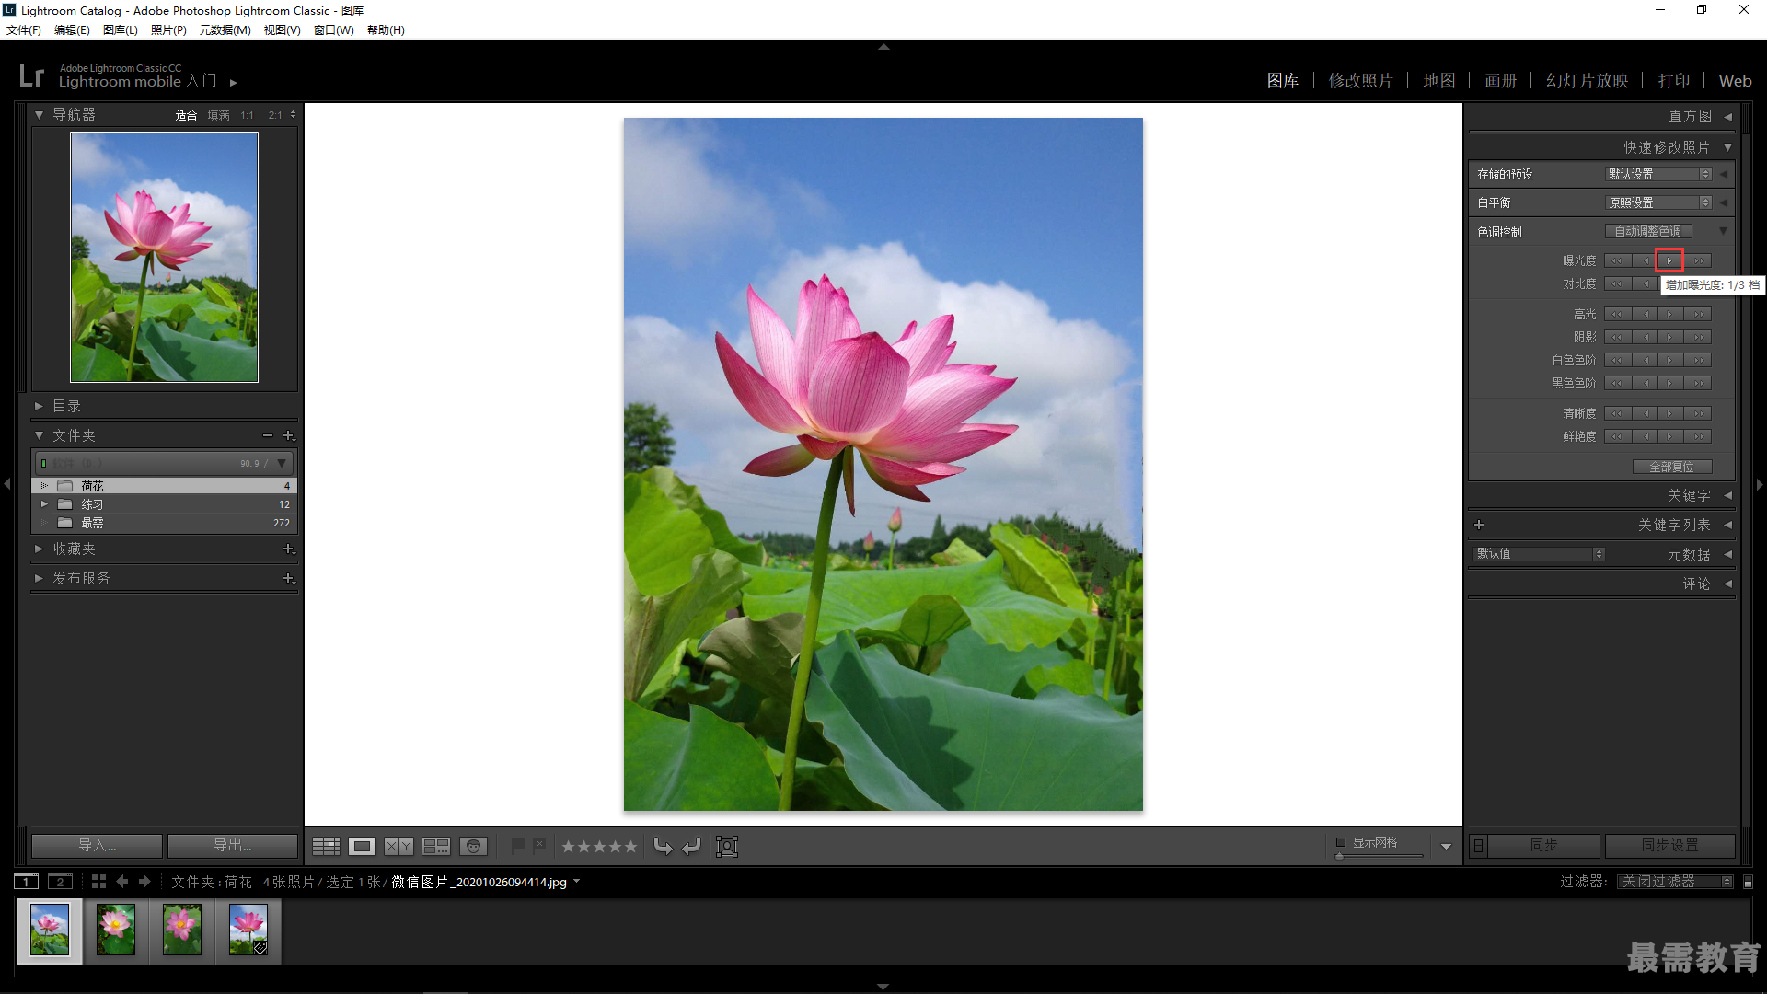This screenshot has width=1767, height=994.
Task: Open the 白平衡 preset dropdown
Action: 1659,202
